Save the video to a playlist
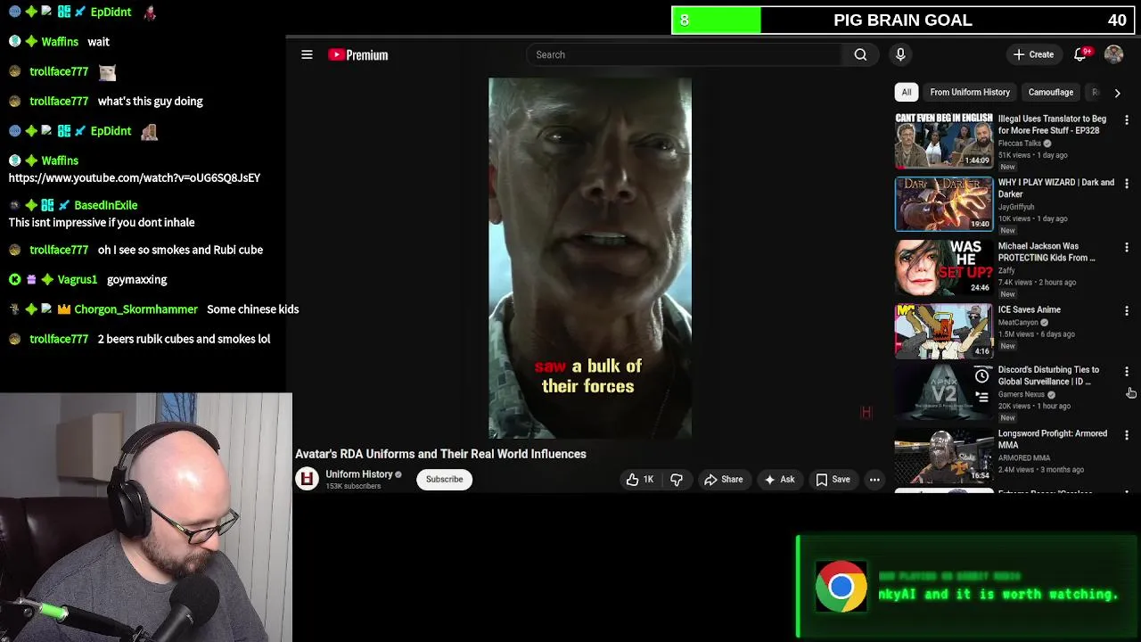 833,480
